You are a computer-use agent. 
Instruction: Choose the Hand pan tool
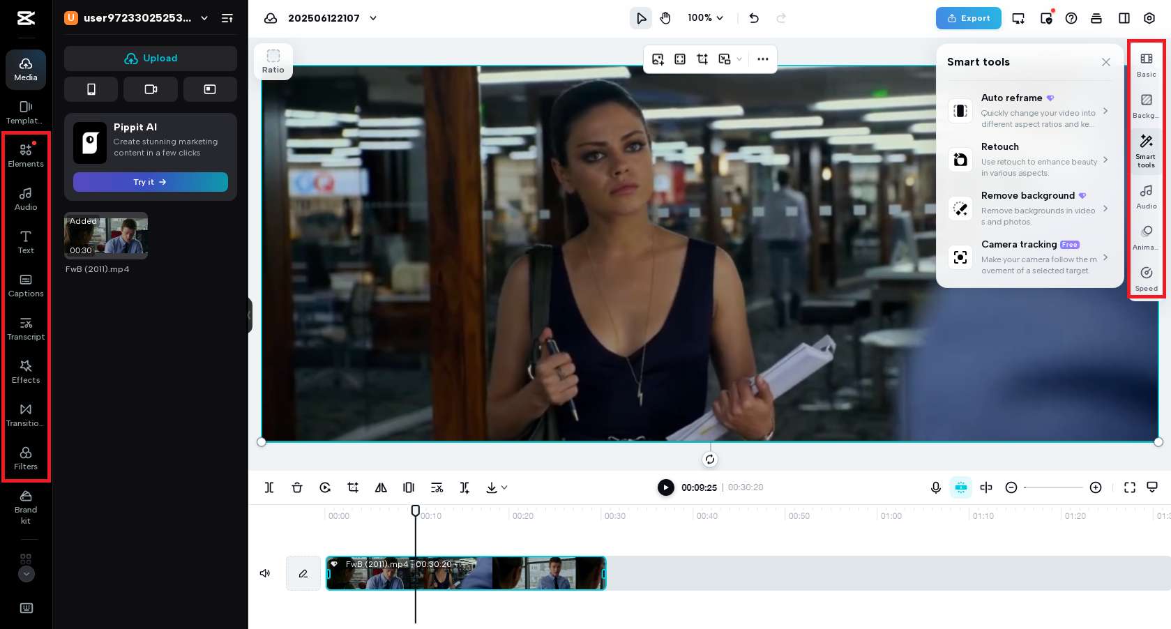coord(665,18)
